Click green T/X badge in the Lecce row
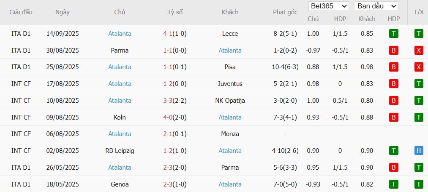 419,34
